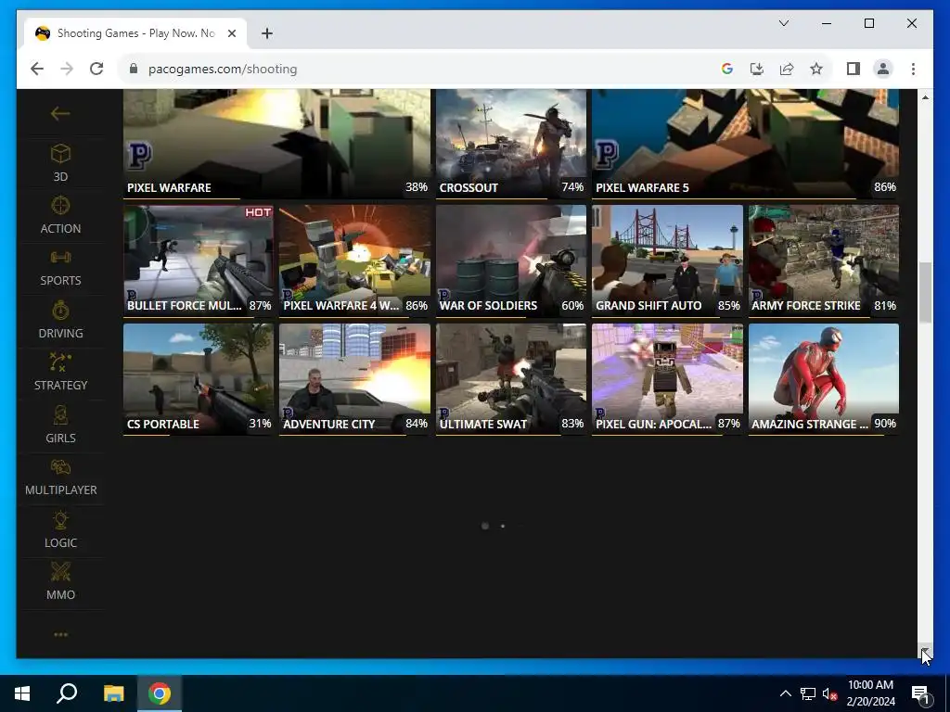
Task: Click ADVENTURE CITY title link
Action: (x=329, y=425)
